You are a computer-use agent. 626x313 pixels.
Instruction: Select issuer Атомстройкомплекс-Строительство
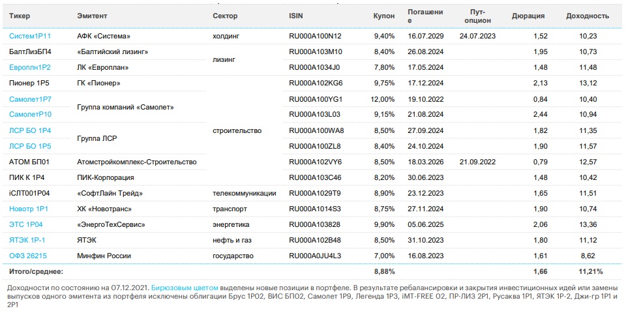tap(137, 162)
